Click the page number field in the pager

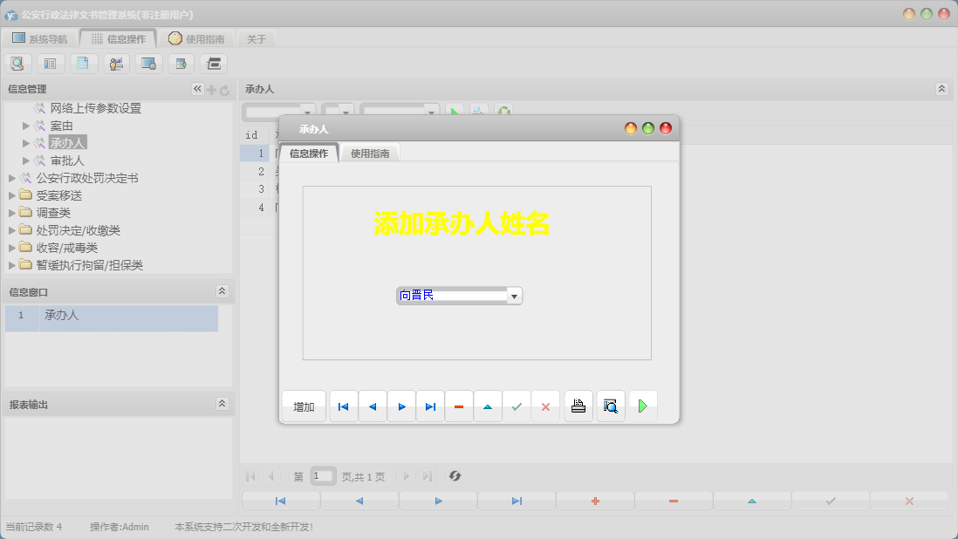point(323,476)
